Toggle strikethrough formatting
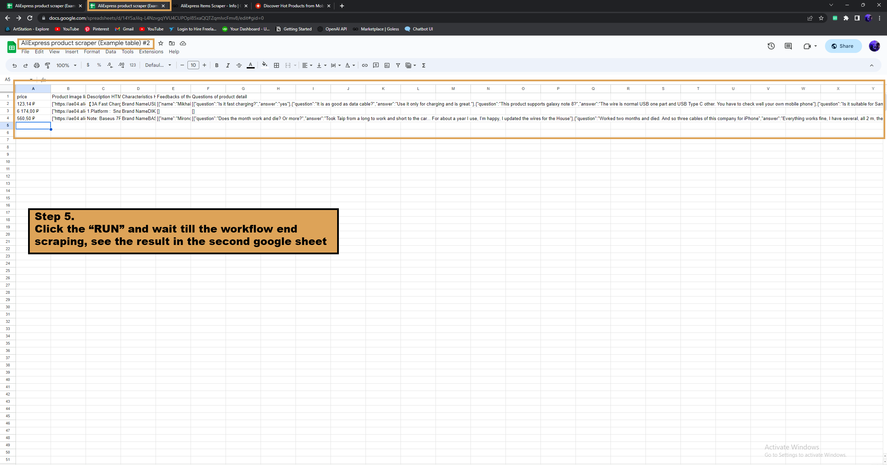Viewport: 887px width, 465px height. (x=239, y=65)
